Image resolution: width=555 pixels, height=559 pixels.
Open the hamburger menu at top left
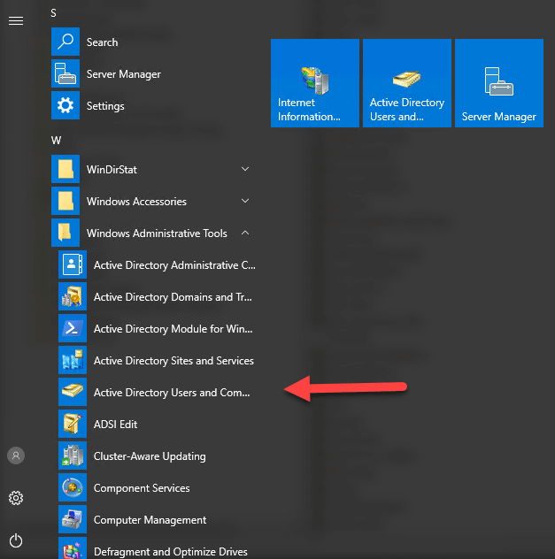[x=16, y=20]
